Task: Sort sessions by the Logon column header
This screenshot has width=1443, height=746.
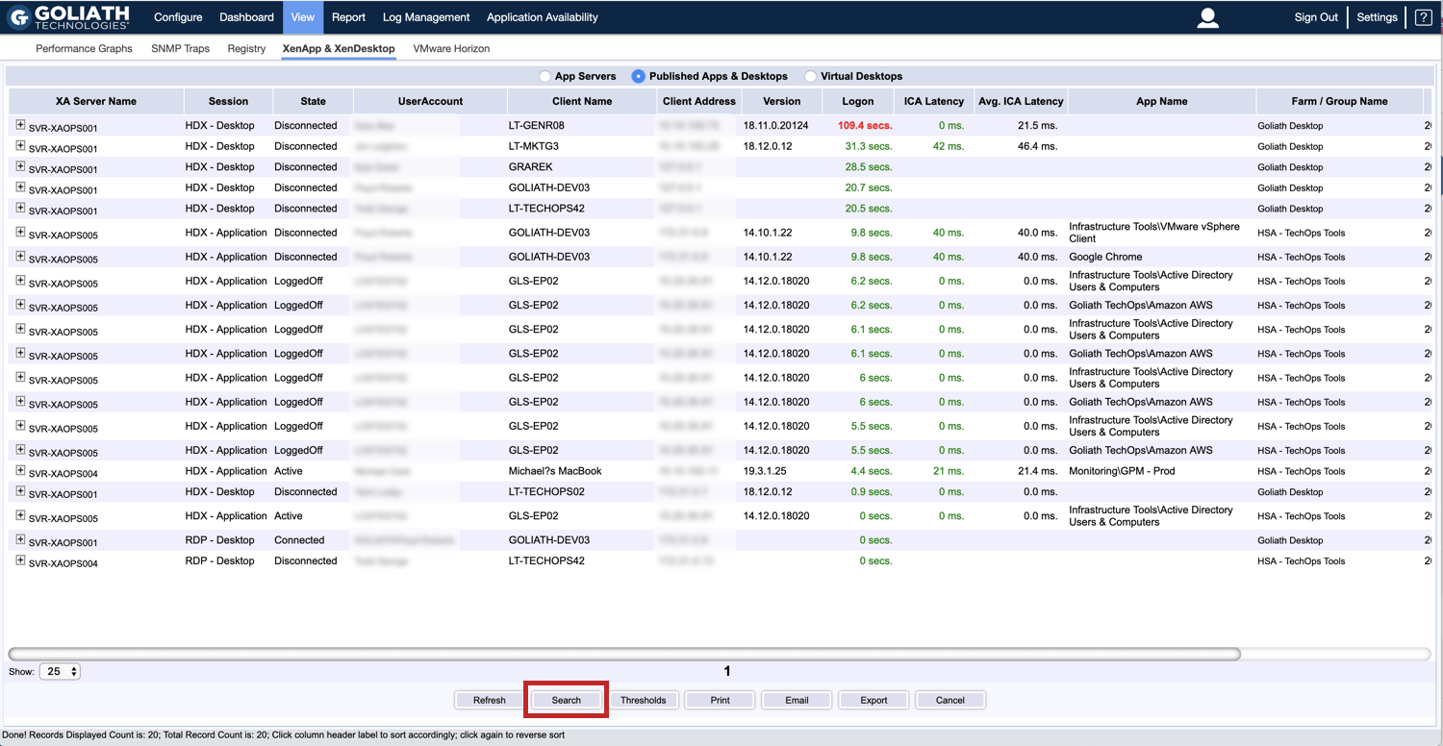Action: pos(857,100)
